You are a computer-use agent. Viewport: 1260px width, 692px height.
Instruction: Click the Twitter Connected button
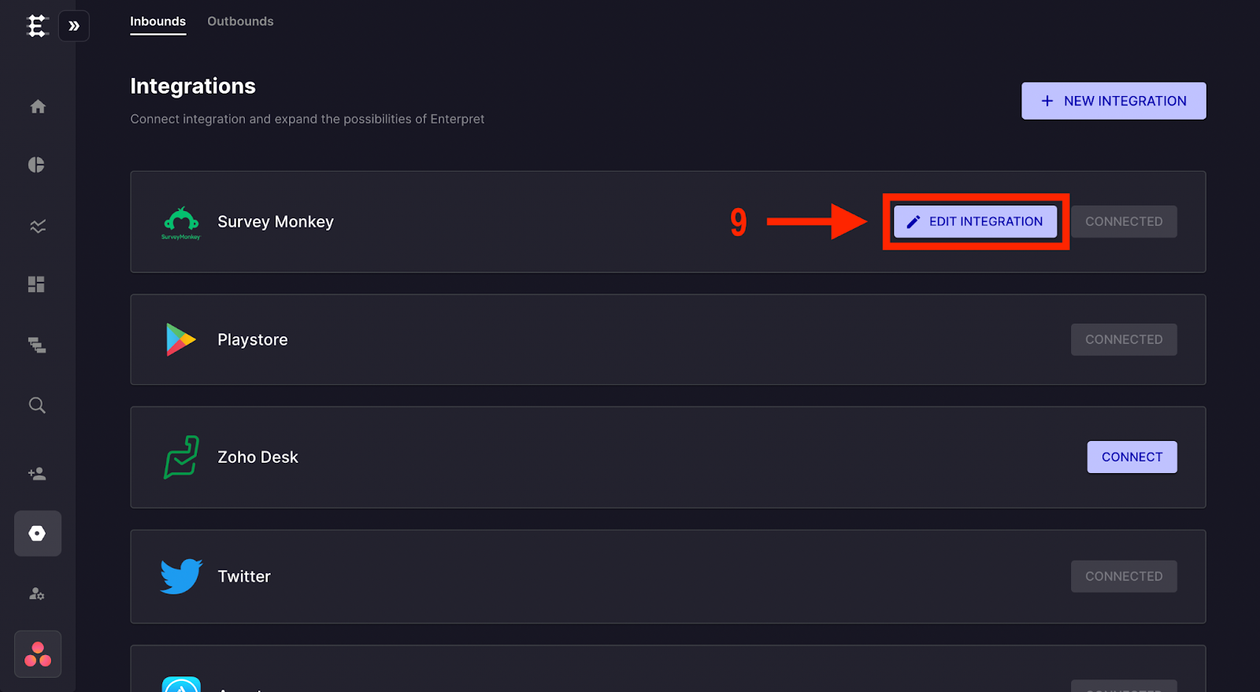(x=1124, y=576)
